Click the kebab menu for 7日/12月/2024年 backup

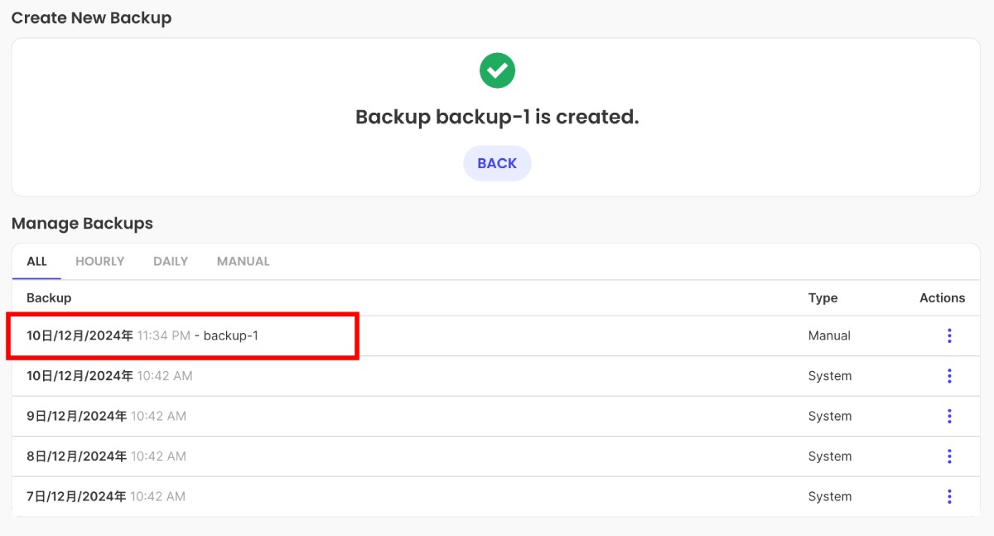949,496
